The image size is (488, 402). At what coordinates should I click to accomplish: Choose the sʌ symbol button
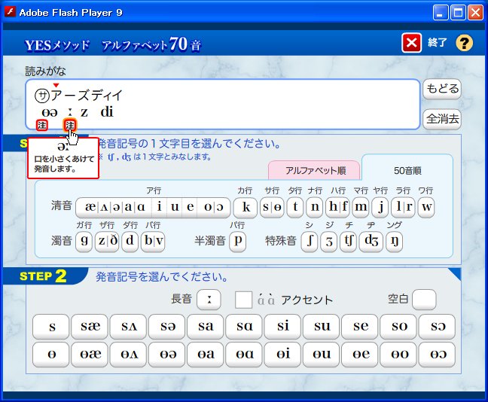pyautogui.click(x=128, y=327)
